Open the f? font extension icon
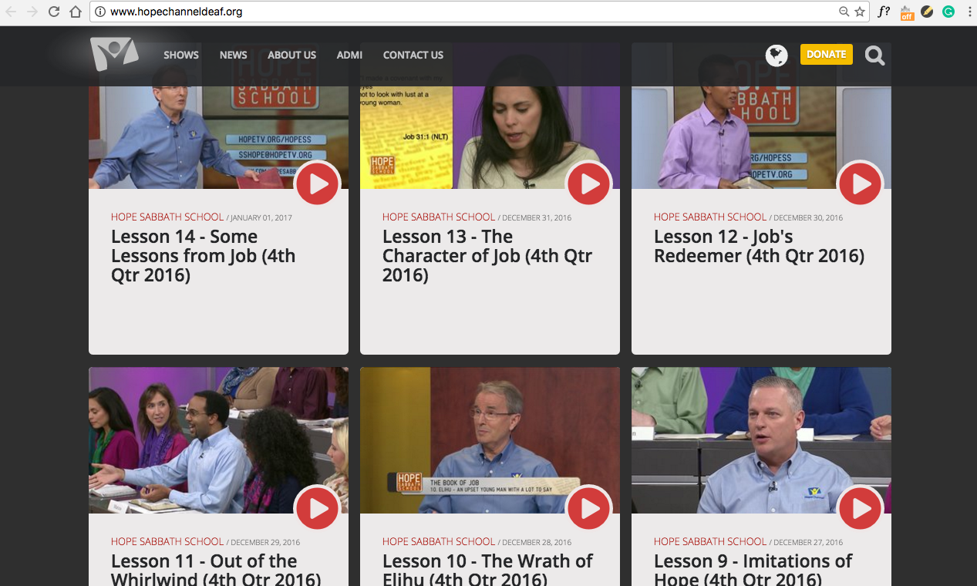977x586 pixels. (884, 12)
